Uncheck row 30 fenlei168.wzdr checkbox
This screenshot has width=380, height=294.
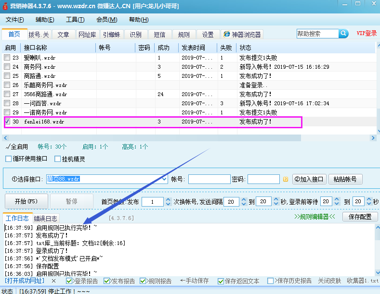7,122
